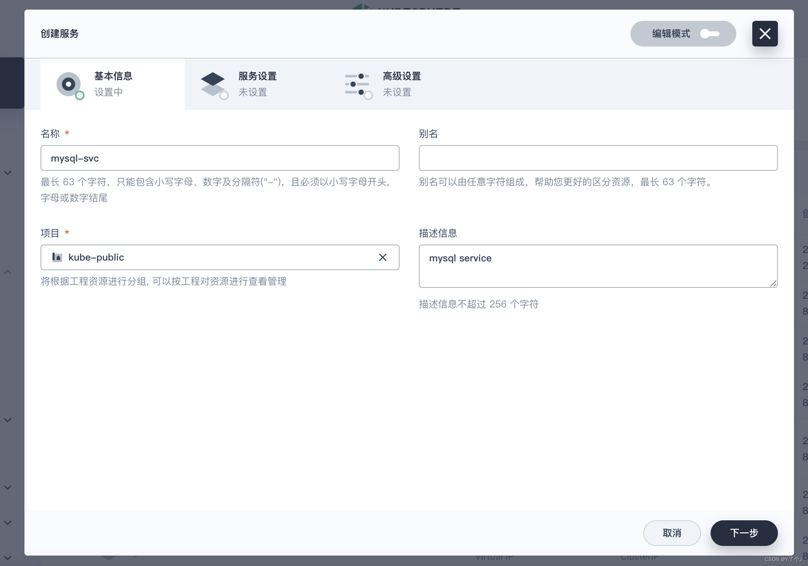This screenshot has width=808, height=566.
Task: Open the 服务设置 step tab
Action: point(257,84)
